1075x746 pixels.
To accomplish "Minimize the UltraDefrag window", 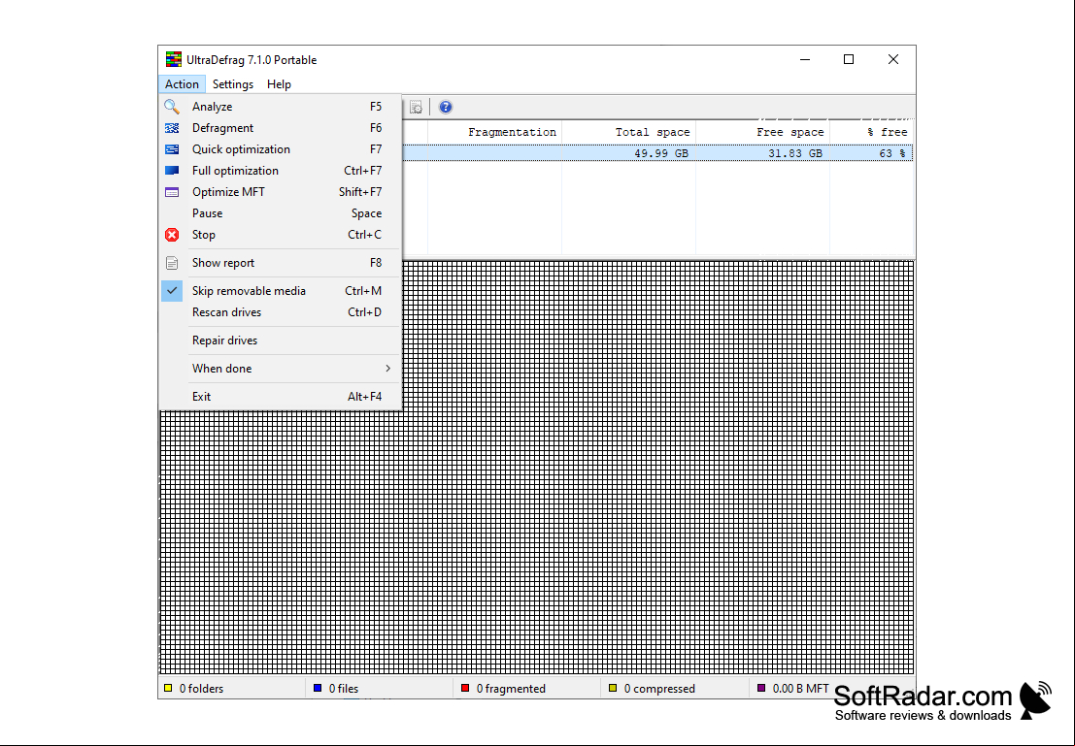I will (805, 59).
